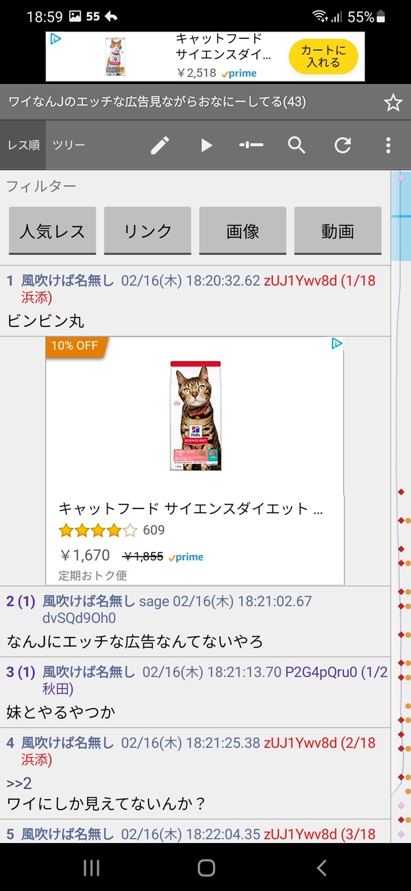Switch to ツリー view
The image size is (411, 891).
tap(68, 145)
